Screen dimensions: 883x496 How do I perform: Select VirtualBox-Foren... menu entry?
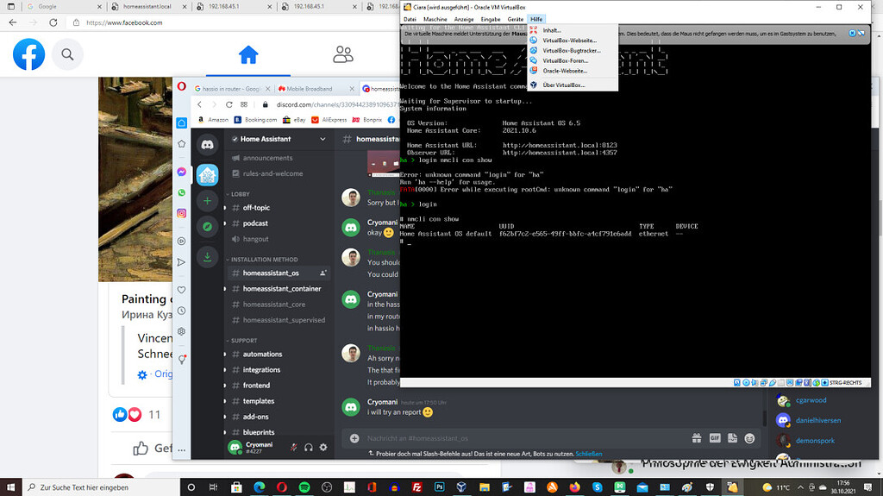573,61
